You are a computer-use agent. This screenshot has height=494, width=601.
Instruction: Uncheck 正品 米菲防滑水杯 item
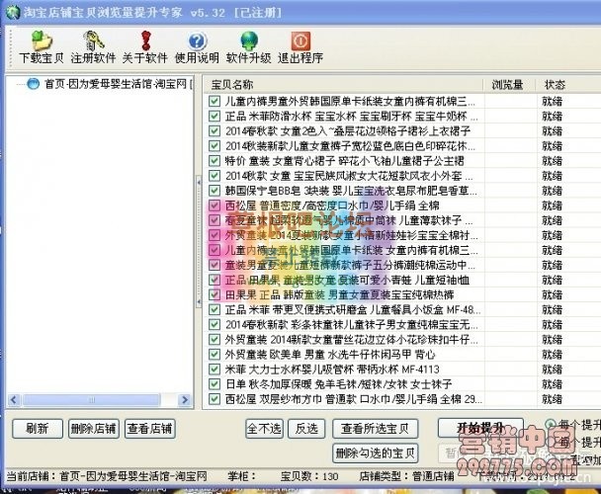215,117
